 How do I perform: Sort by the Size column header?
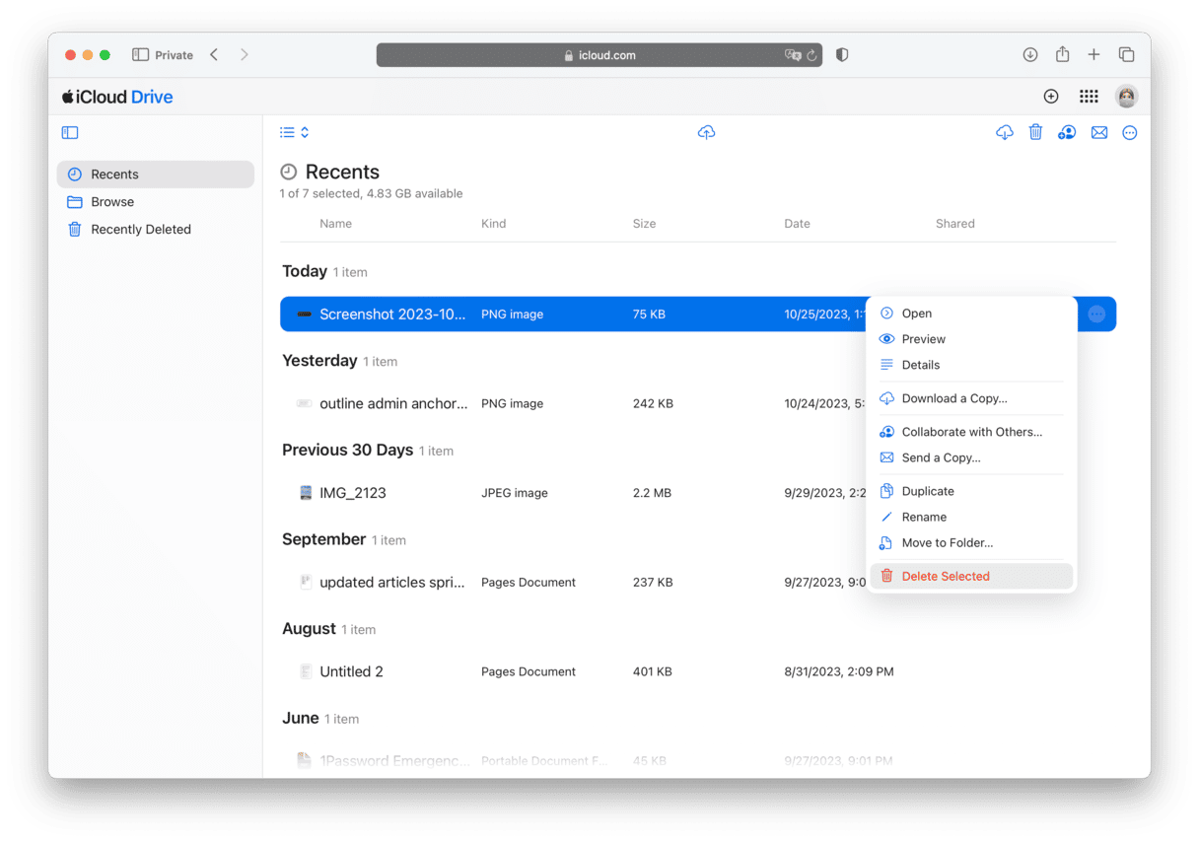(644, 224)
